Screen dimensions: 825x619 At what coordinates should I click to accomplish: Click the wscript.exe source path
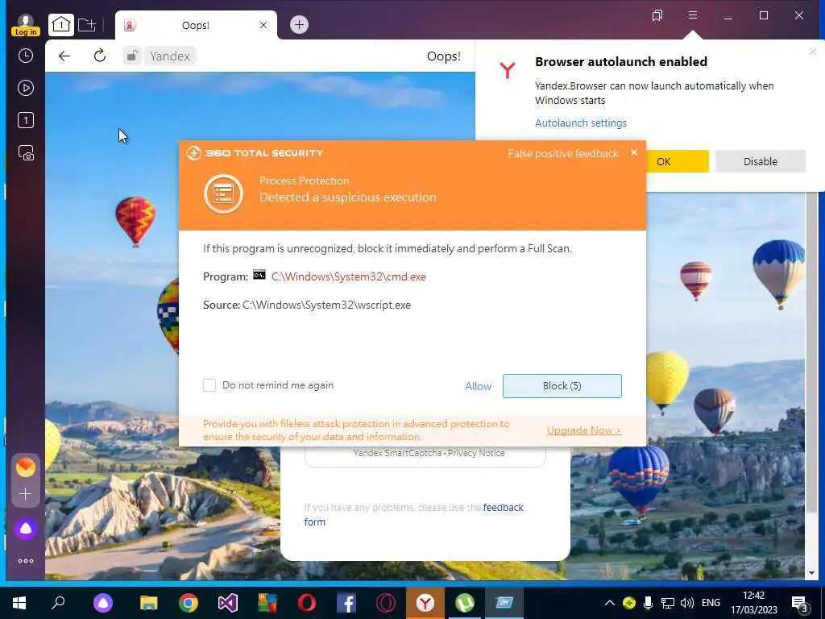coord(326,305)
